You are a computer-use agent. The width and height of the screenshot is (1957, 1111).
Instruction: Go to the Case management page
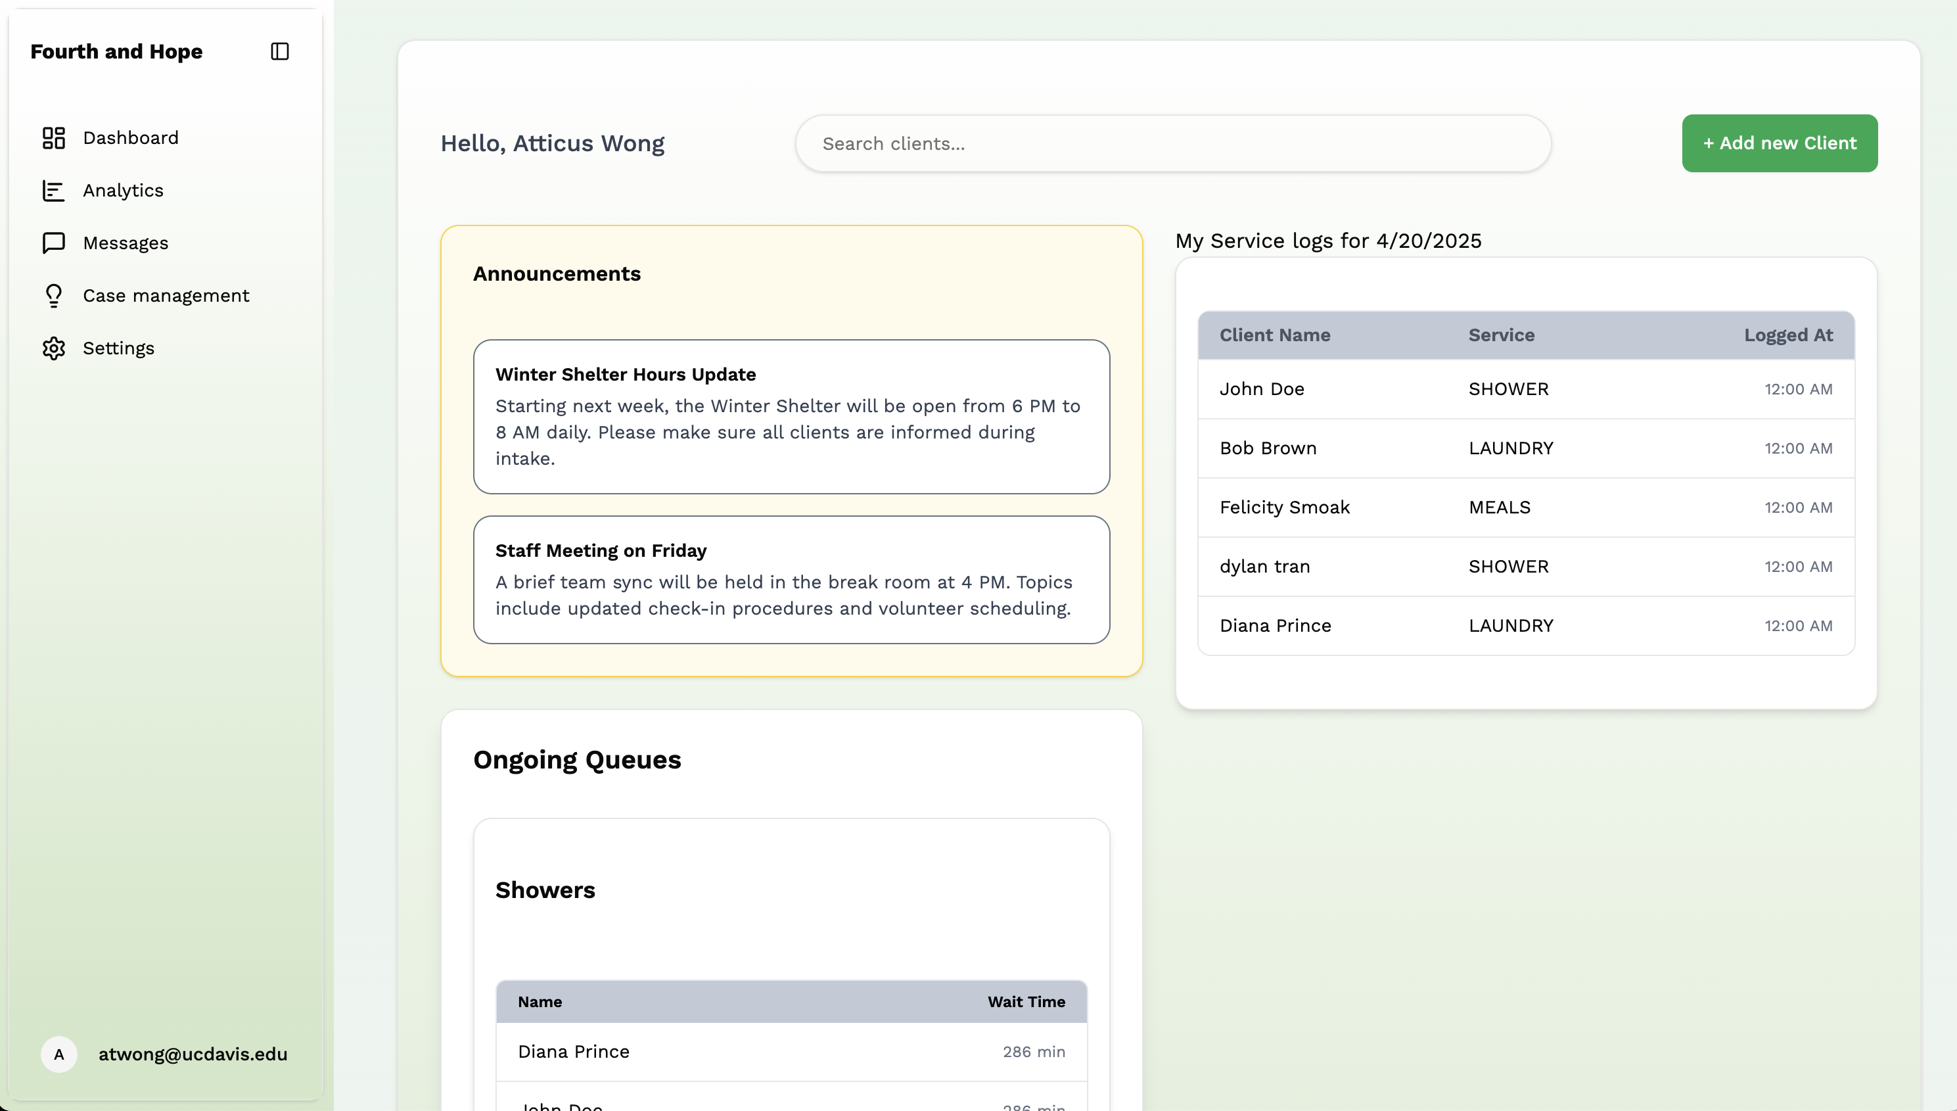166,295
